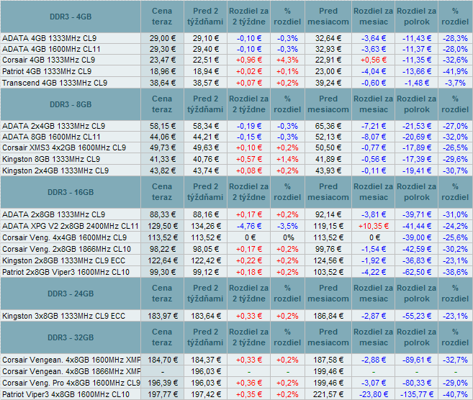The image size is (473, 400).
Task: Select ADATA 2x8GB 1333MHz CL9 product name
Action: point(54,214)
